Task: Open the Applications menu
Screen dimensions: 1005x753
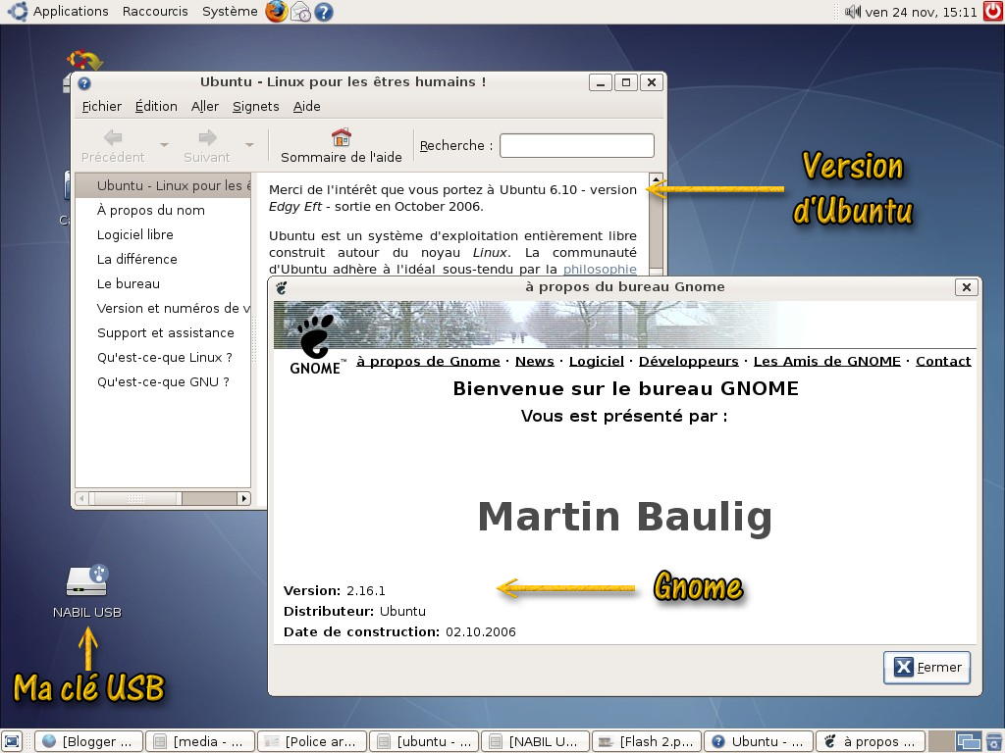Action: click(x=71, y=12)
